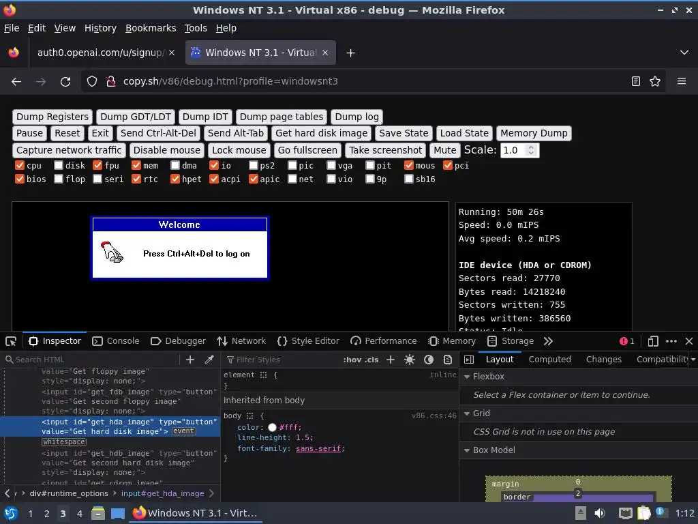Bookmark this page with the star icon
Viewport: 698px width, 524px height.
point(655,81)
